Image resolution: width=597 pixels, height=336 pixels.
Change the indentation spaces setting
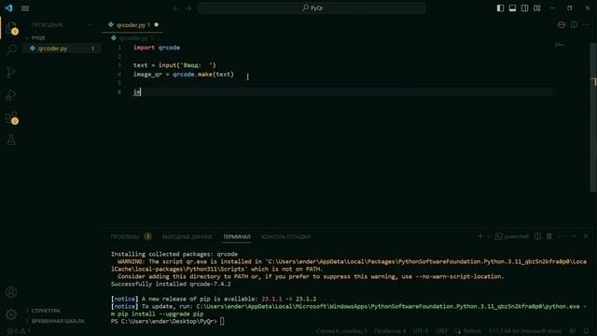(390, 331)
